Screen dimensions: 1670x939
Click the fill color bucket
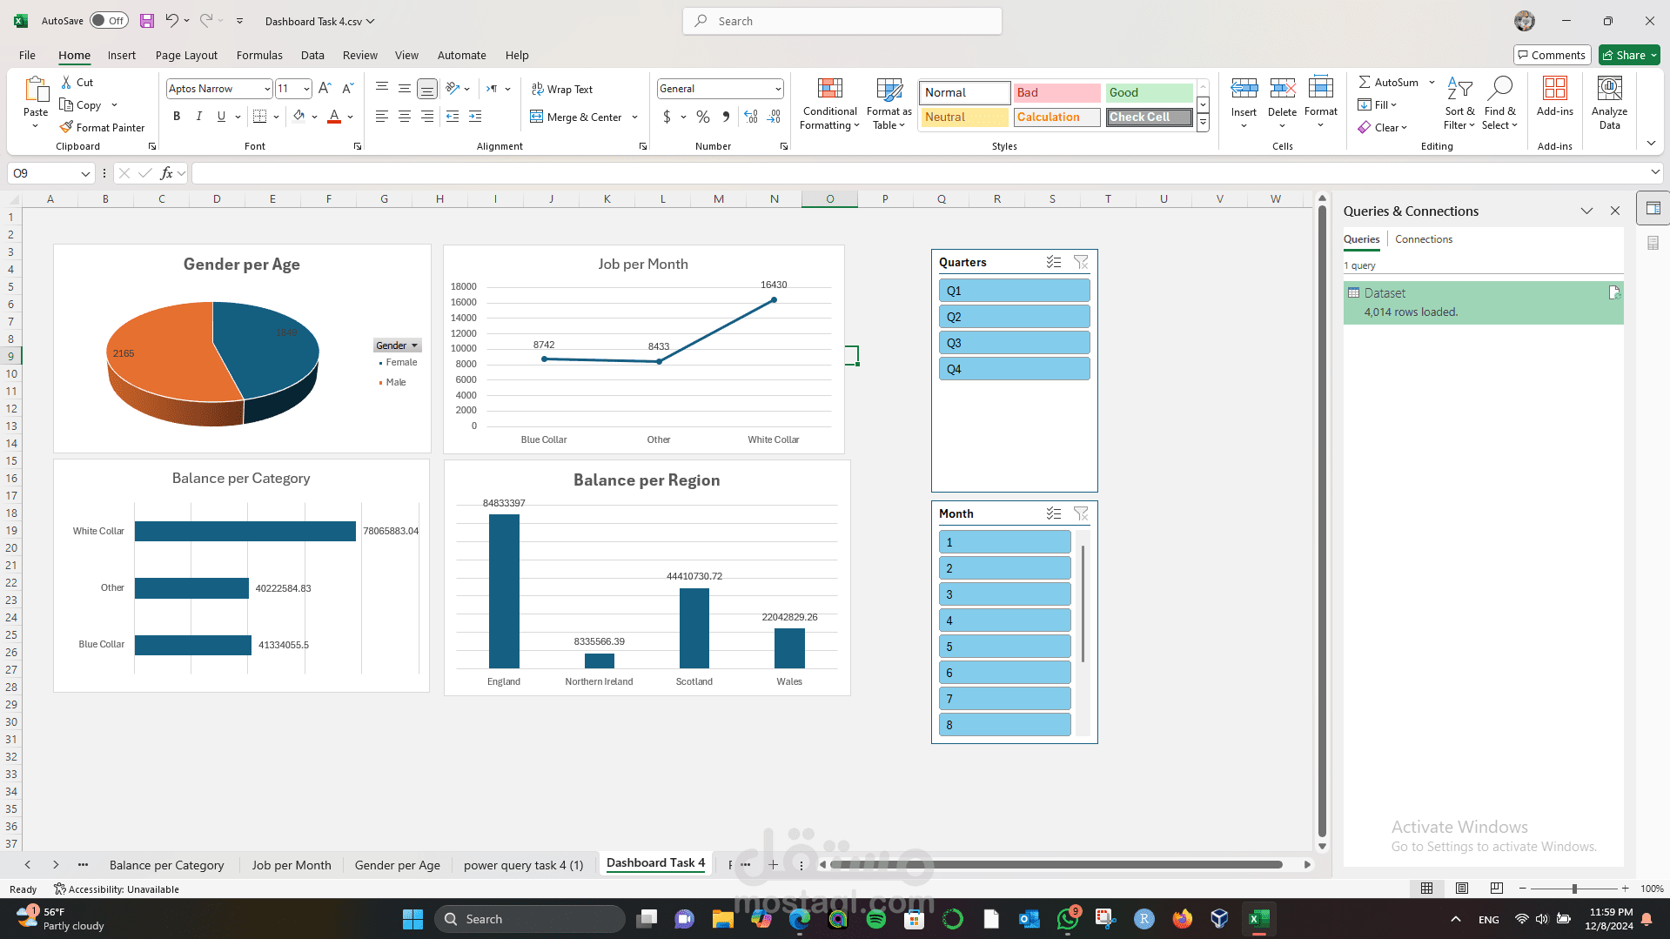298,116
